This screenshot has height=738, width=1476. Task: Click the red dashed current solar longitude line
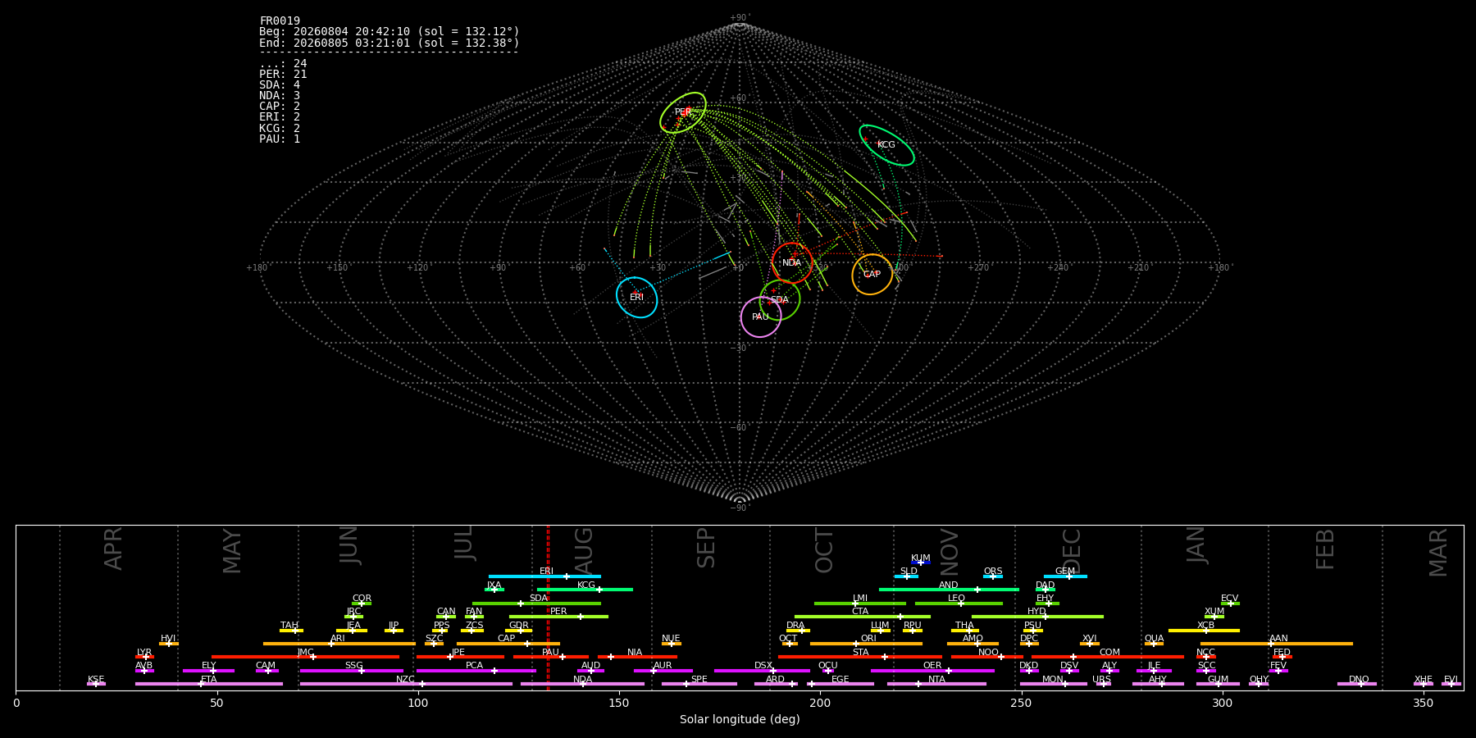(x=548, y=608)
